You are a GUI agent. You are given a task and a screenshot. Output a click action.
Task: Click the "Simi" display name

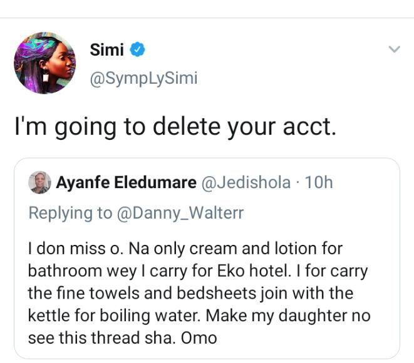tap(106, 51)
